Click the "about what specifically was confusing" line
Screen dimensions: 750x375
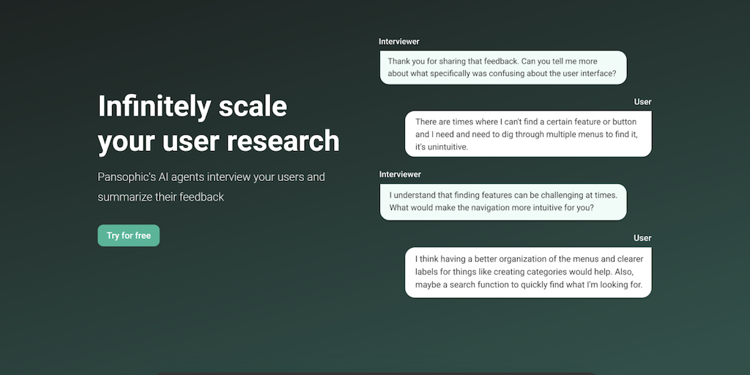tap(502, 74)
